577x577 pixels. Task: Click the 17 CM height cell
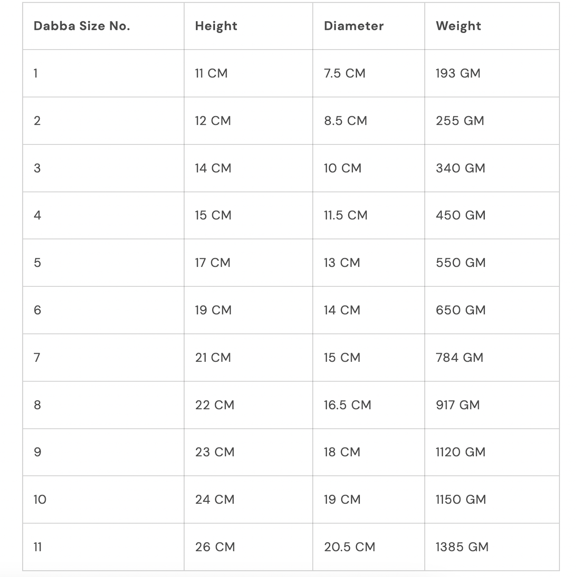pyautogui.click(x=213, y=263)
